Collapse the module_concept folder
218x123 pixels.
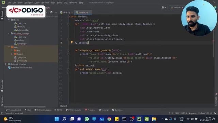[9, 33]
